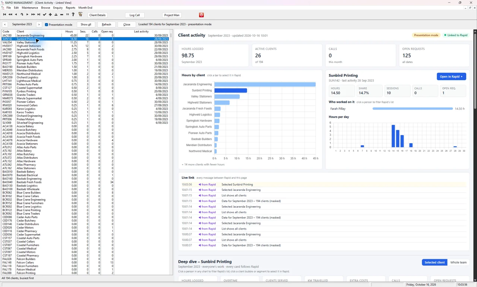Click the Show all button
This screenshot has height=287, width=477.
pos(86,25)
